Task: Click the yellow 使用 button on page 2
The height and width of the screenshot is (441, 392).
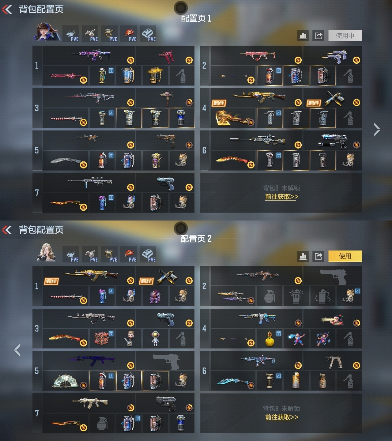Action: [x=345, y=256]
